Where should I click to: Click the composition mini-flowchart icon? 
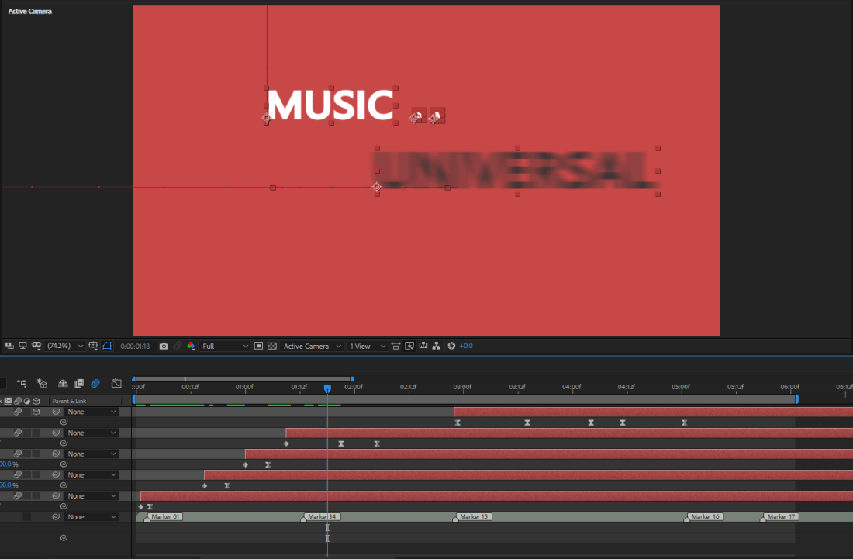[x=21, y=383]
